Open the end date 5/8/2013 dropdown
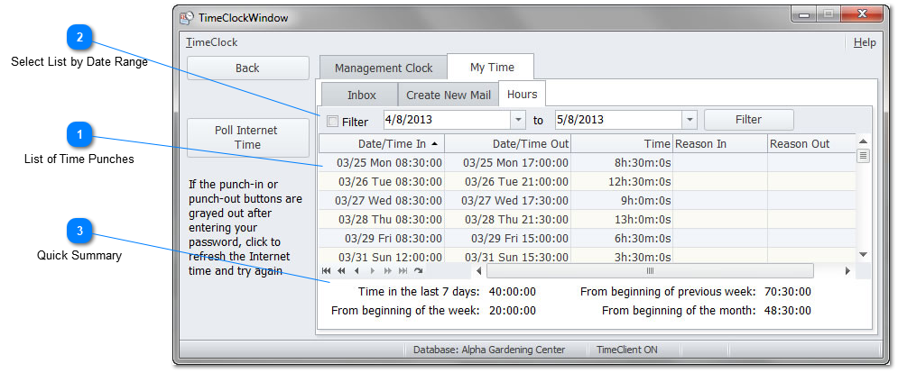Screen dimensions: 898x373 click(689, 120)
